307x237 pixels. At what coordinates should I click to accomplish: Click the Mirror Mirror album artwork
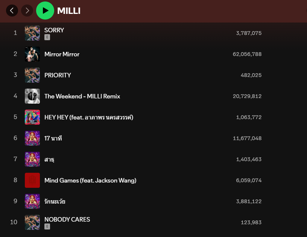(x=32, y=54)
